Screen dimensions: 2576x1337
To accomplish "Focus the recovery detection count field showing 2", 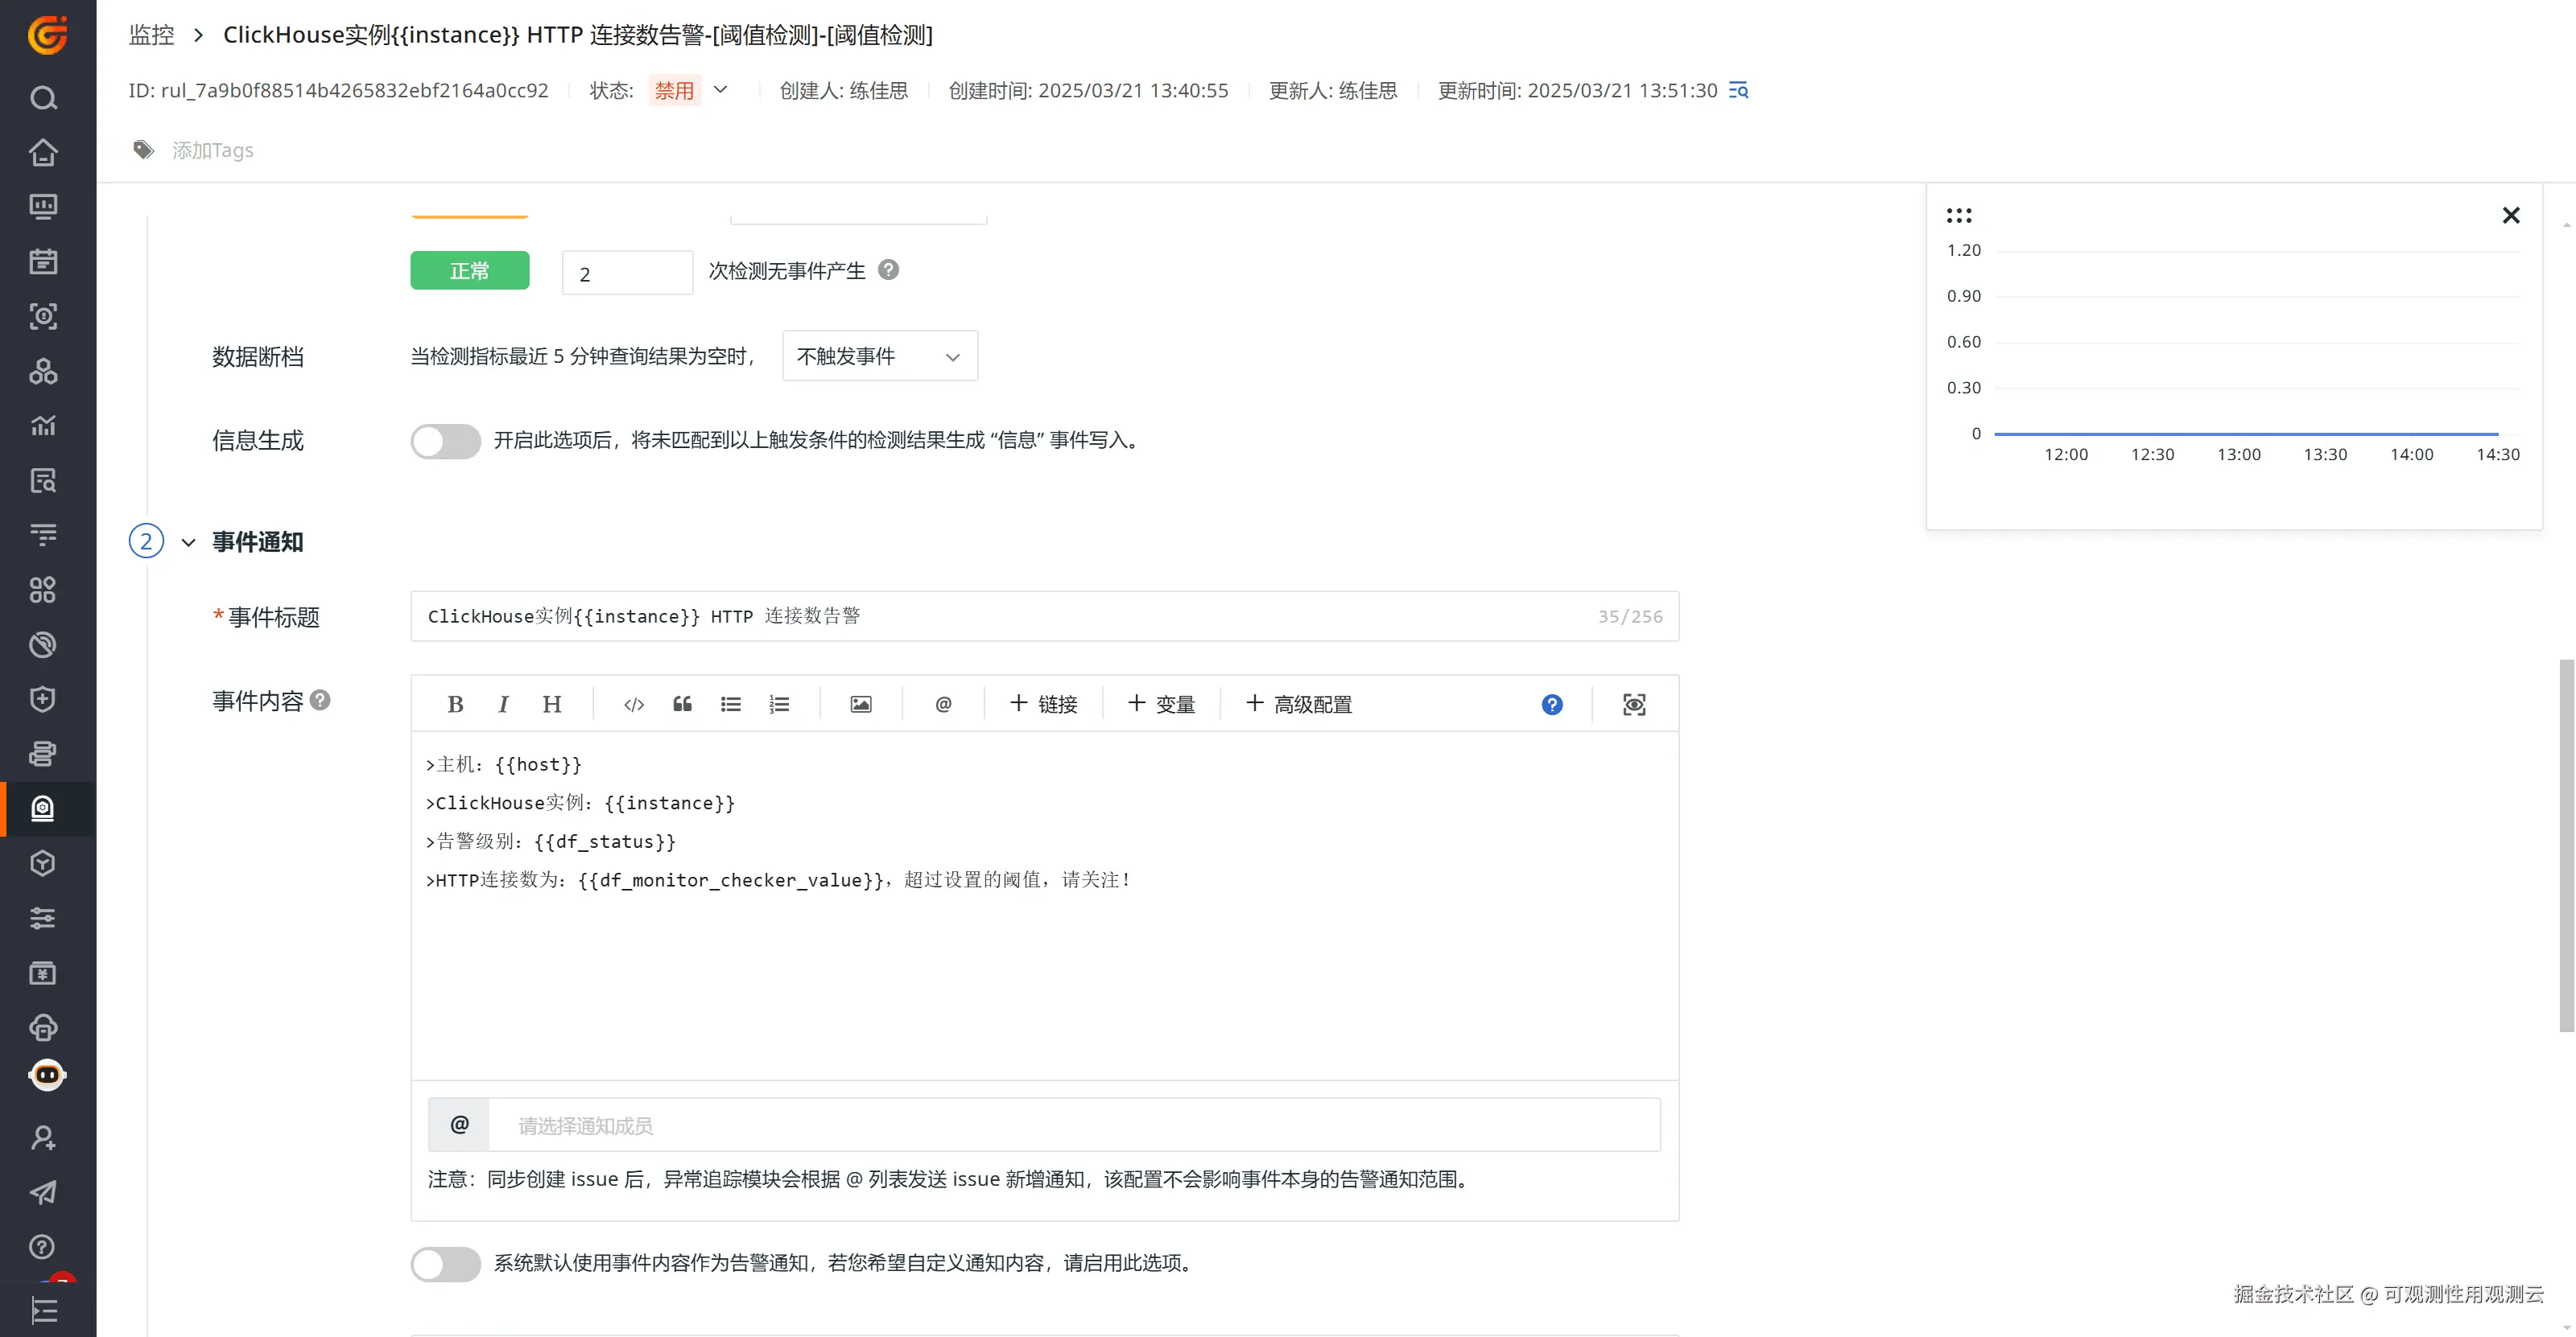I will tap(627, 273).
